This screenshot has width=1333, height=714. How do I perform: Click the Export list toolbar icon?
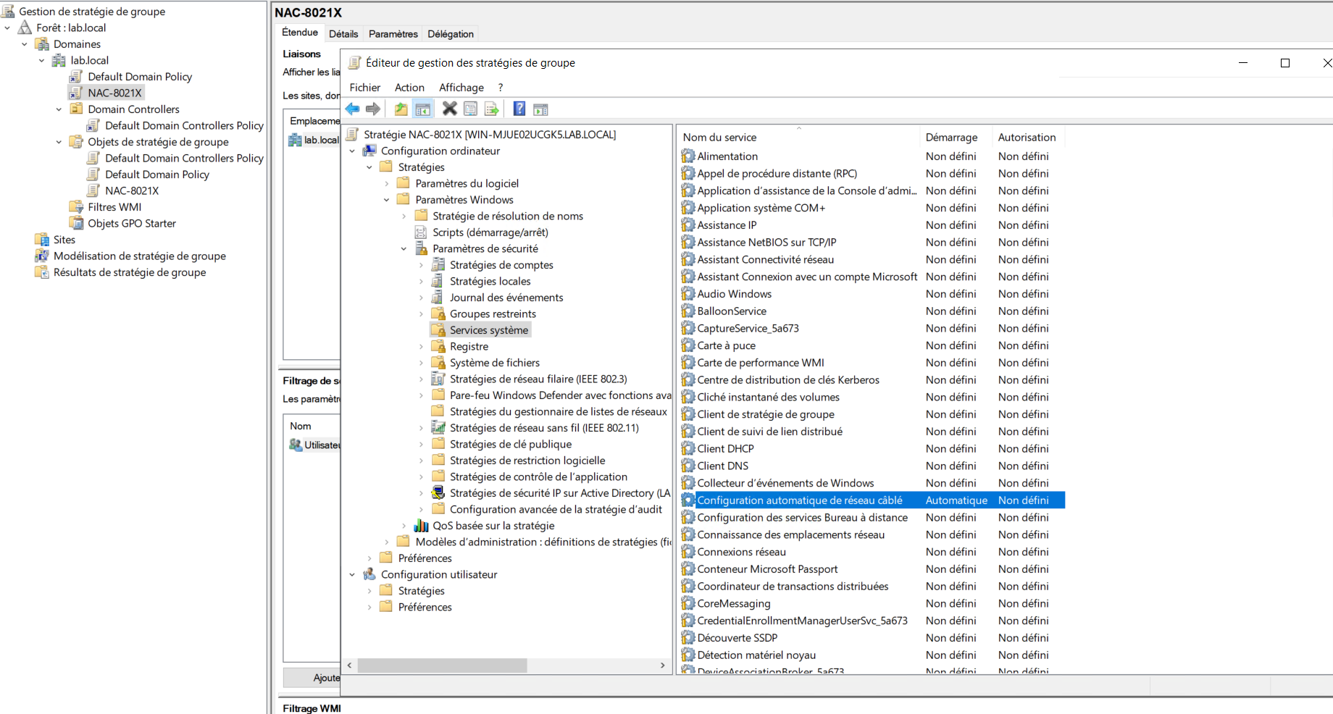click(x=492, y=109)
